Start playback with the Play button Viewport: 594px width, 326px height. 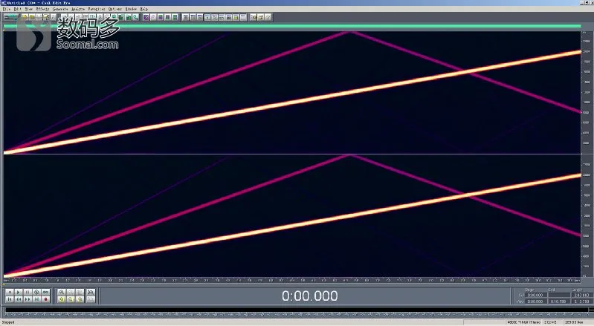coord(18,293)
